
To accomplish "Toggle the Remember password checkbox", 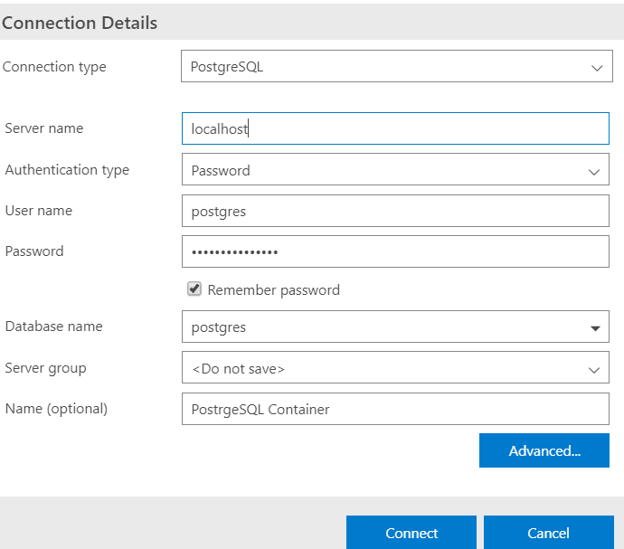I will [194, 289].
